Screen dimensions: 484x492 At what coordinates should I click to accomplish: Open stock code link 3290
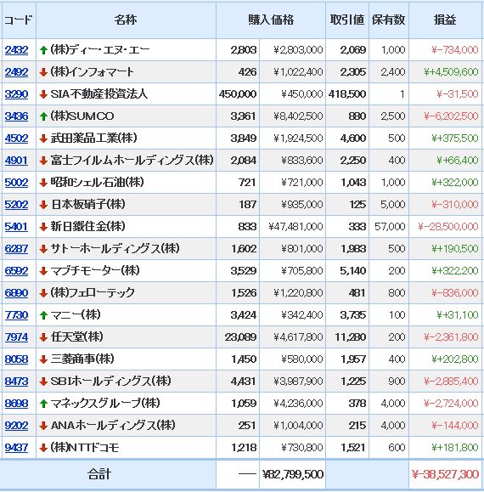pyautogui.click(x=16, y=94)
